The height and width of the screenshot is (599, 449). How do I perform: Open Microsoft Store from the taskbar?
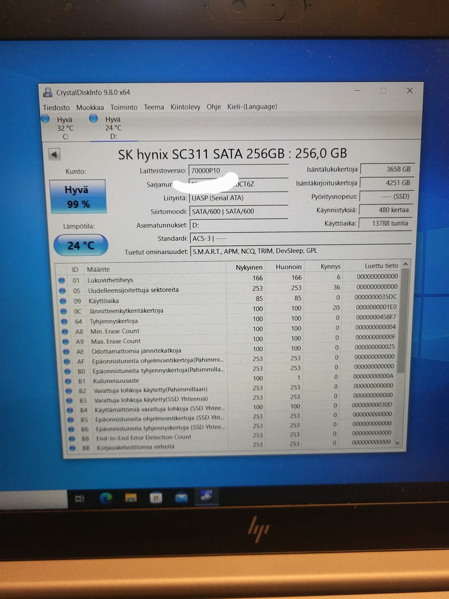click(x=156, y=497)
